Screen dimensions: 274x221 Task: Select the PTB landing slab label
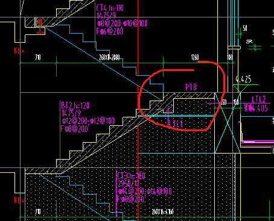[x=191, y=87]
